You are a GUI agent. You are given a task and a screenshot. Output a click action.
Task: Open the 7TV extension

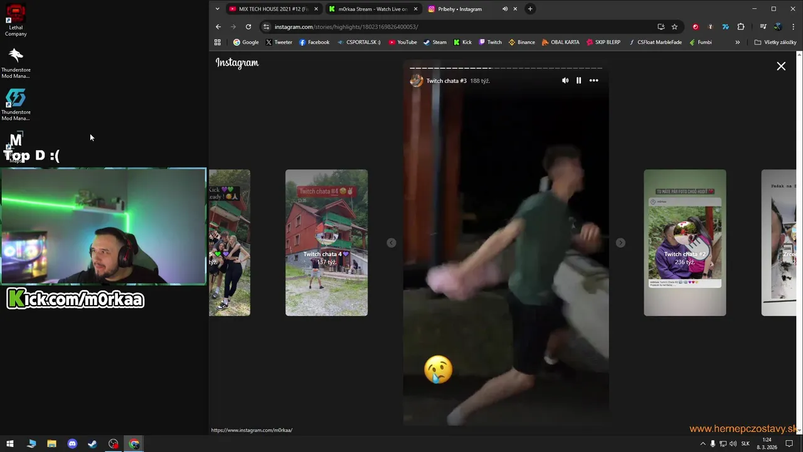pos(725,26)
